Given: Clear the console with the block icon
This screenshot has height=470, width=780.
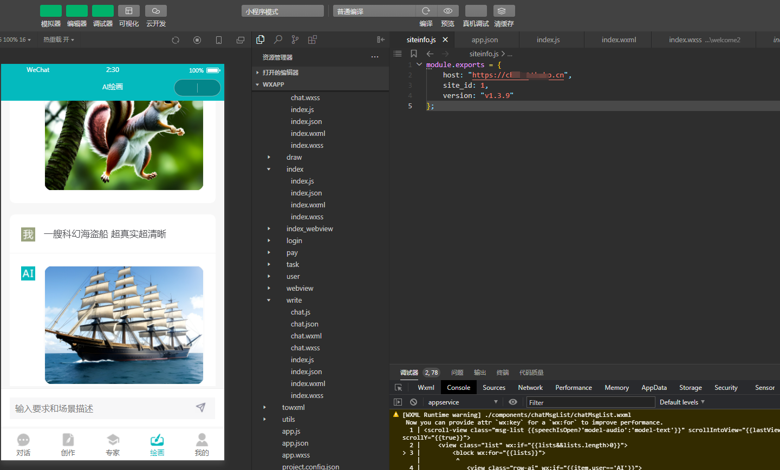Looking at the screenshot, I should 413,402.
